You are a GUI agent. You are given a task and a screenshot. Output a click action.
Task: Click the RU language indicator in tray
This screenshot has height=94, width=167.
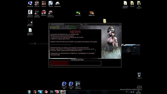tap(127, 92)
